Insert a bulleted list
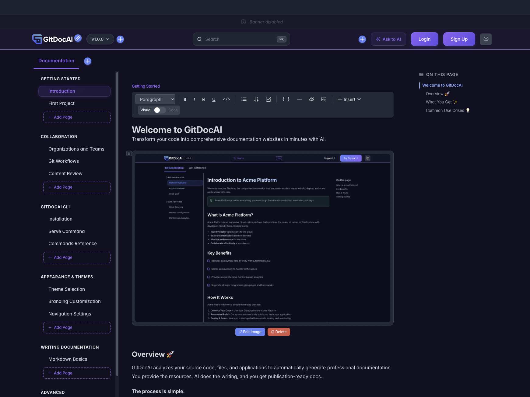Image resolution: width=530 pixels, height=397 pixels. point(244,99)
